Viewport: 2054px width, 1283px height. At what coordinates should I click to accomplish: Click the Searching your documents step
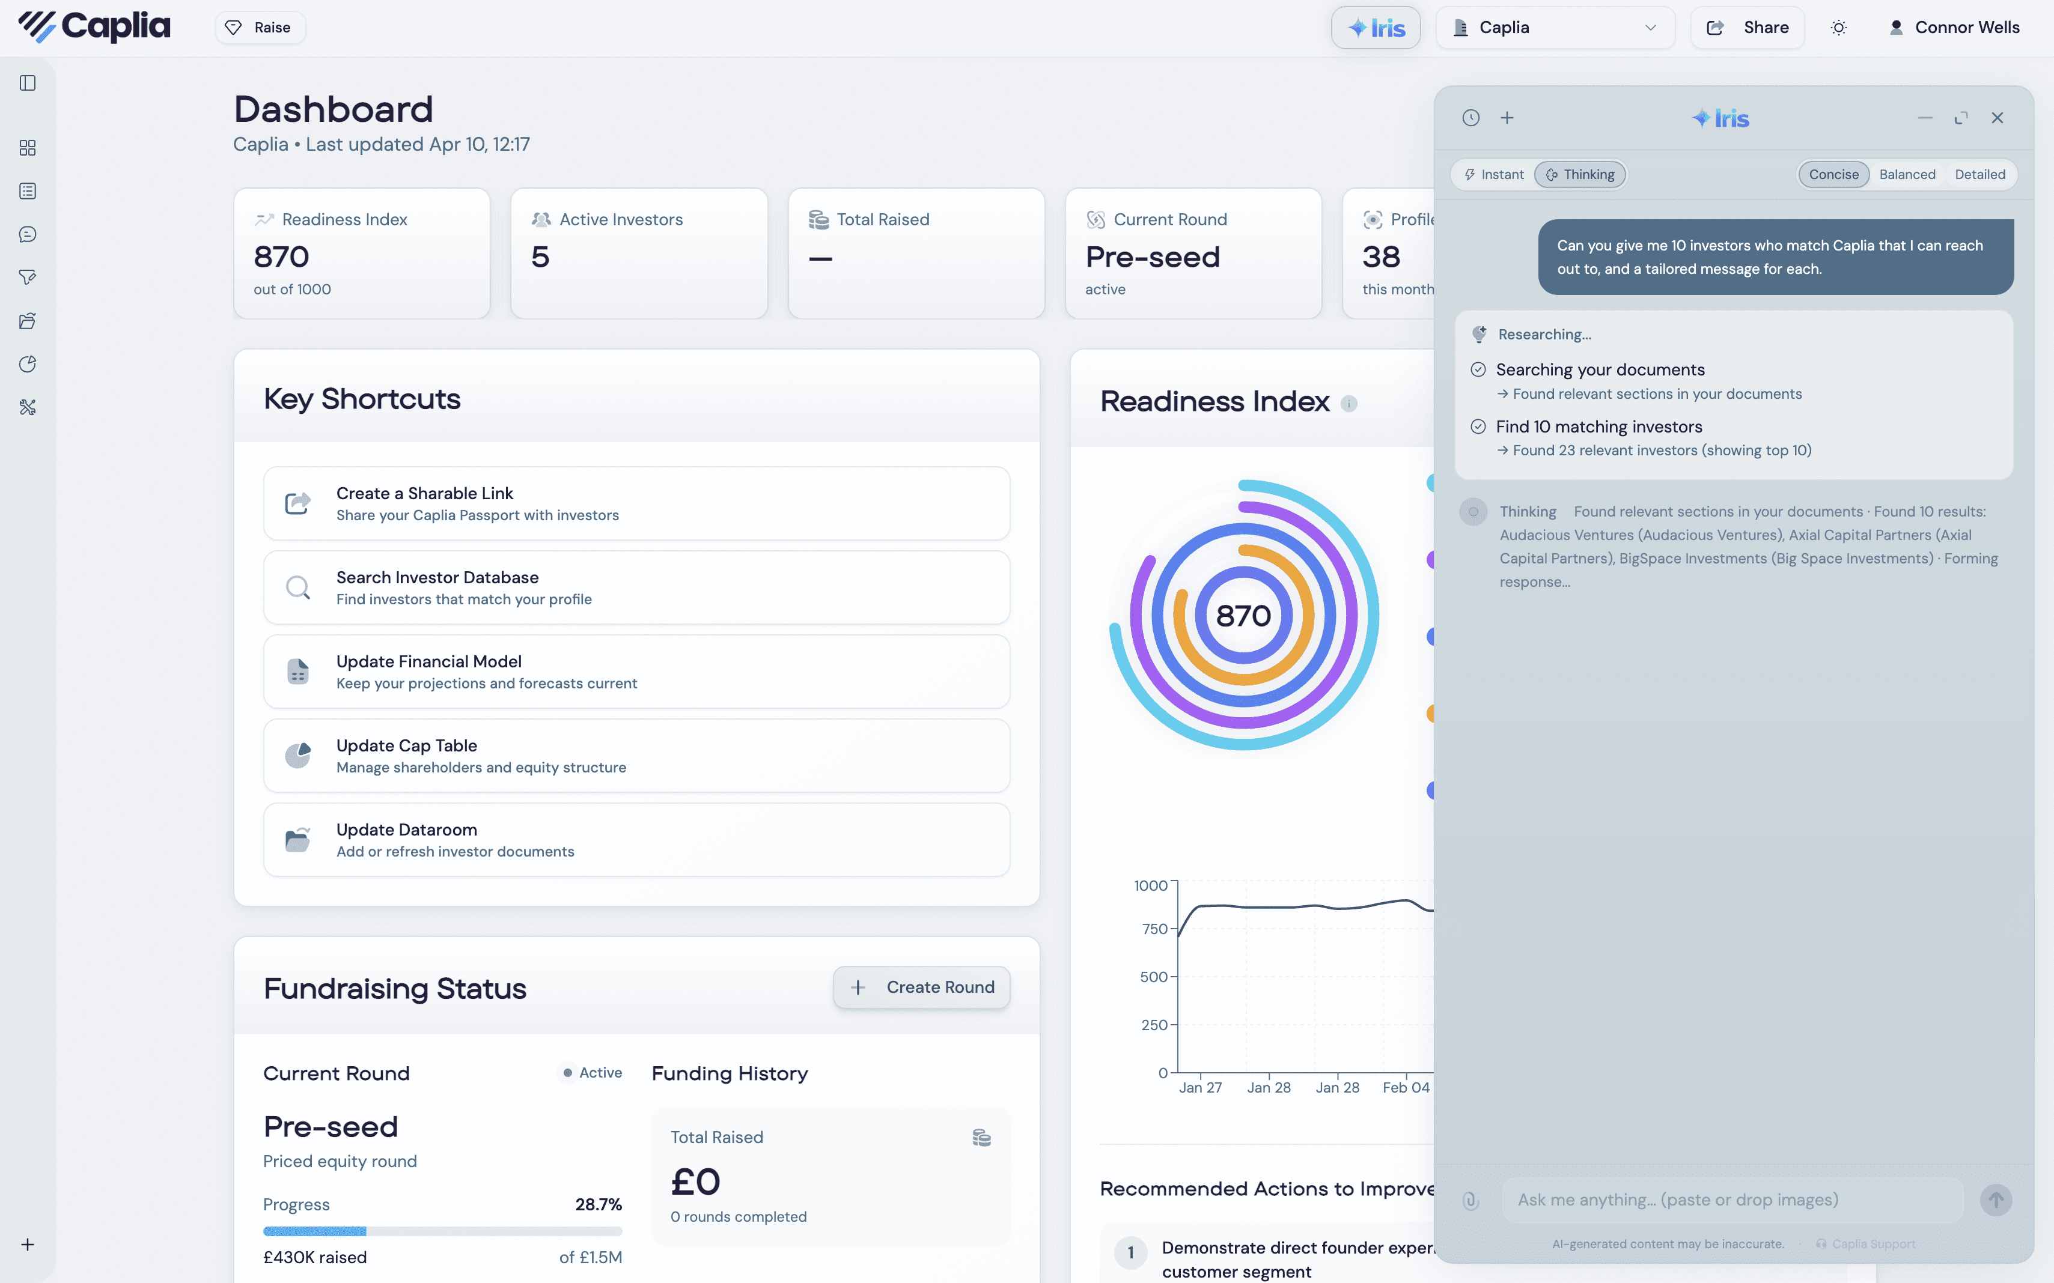[x=1601, y=370]
